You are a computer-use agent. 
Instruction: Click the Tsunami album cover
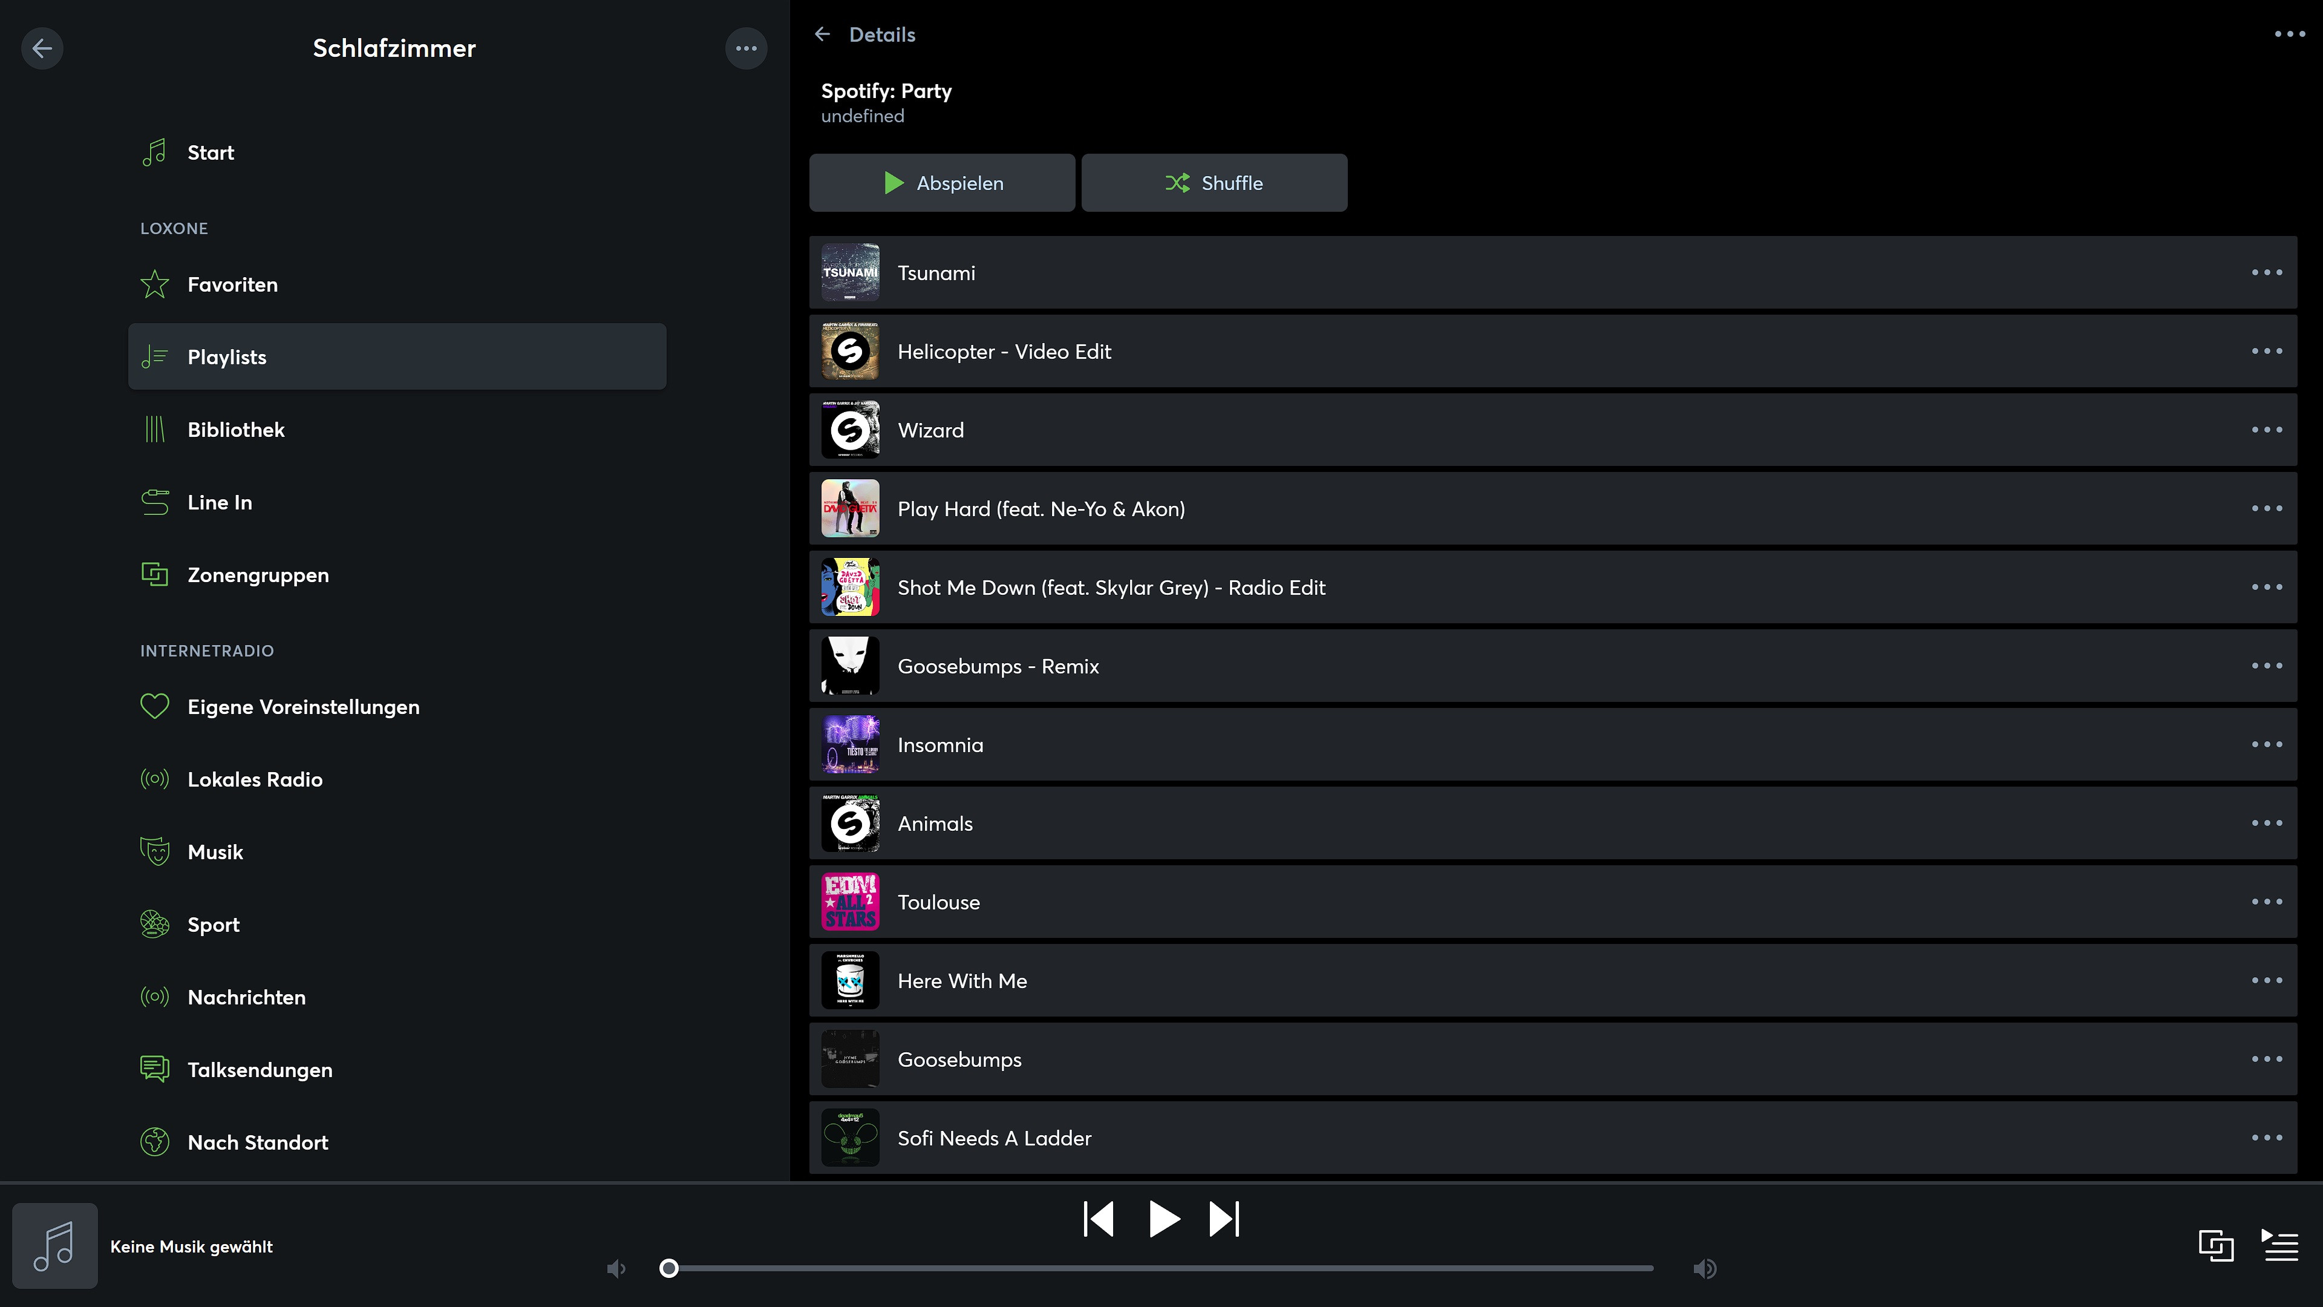(849, 272)
